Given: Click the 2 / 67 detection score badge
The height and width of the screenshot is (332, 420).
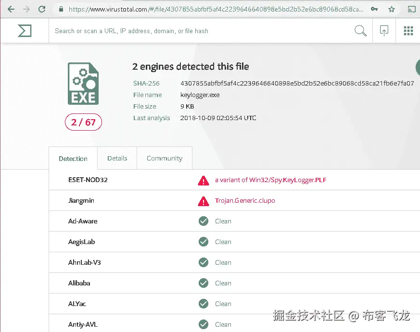Looking at the screenshot, I should coord(83,122).
